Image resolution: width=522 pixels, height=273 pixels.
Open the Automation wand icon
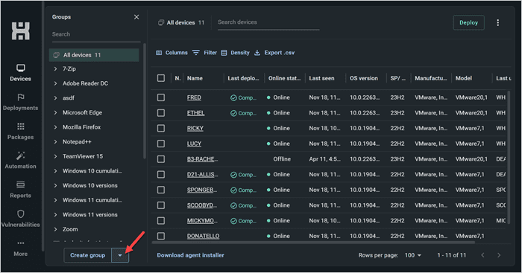[21, 155]
